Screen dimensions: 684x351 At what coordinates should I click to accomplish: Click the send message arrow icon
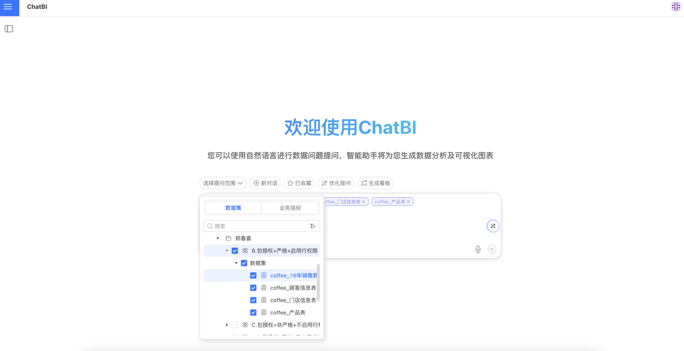click(492, 249)
